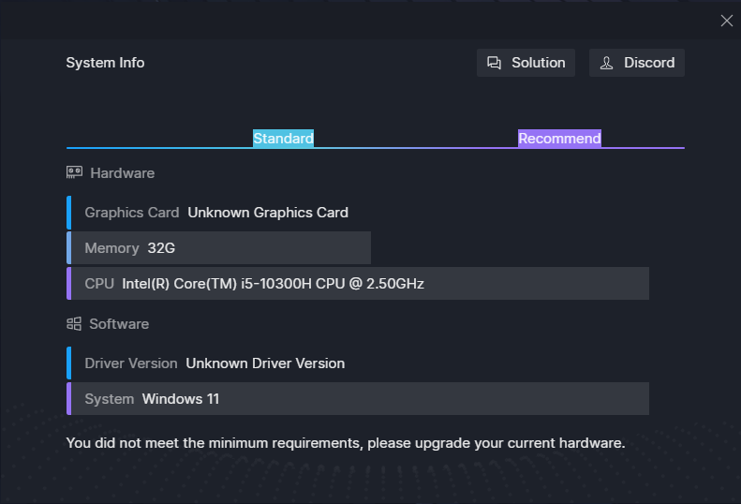Click the Software section grid icon
The height and width of the screenshot is (504, 741).
[x=74, y=324]
